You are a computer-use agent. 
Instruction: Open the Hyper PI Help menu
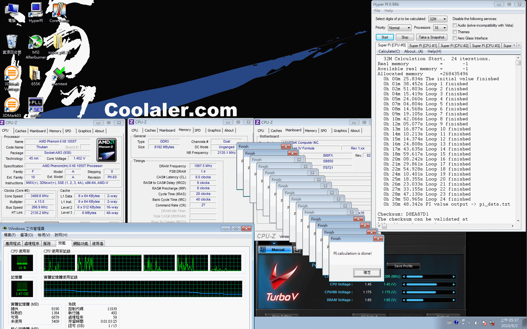click(389, 11)
